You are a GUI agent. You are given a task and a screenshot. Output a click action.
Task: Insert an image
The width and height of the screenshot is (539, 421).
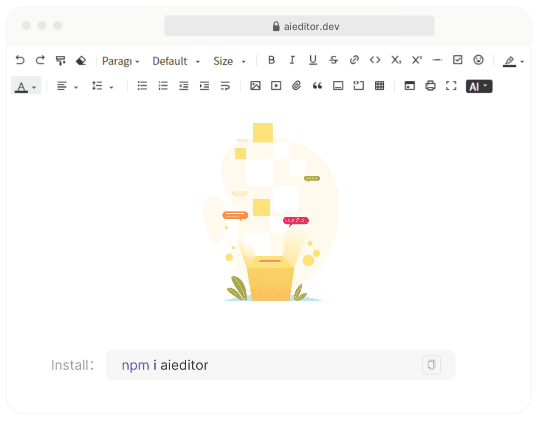[x=255, y=86]
